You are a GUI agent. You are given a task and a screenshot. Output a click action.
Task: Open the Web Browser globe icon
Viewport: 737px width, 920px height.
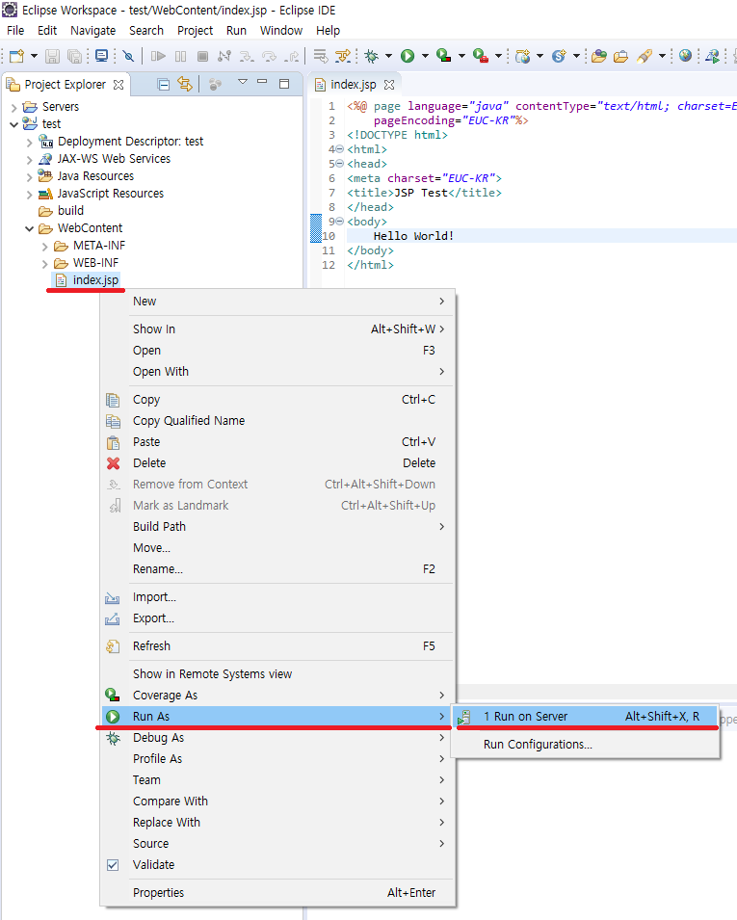[685, 56]
